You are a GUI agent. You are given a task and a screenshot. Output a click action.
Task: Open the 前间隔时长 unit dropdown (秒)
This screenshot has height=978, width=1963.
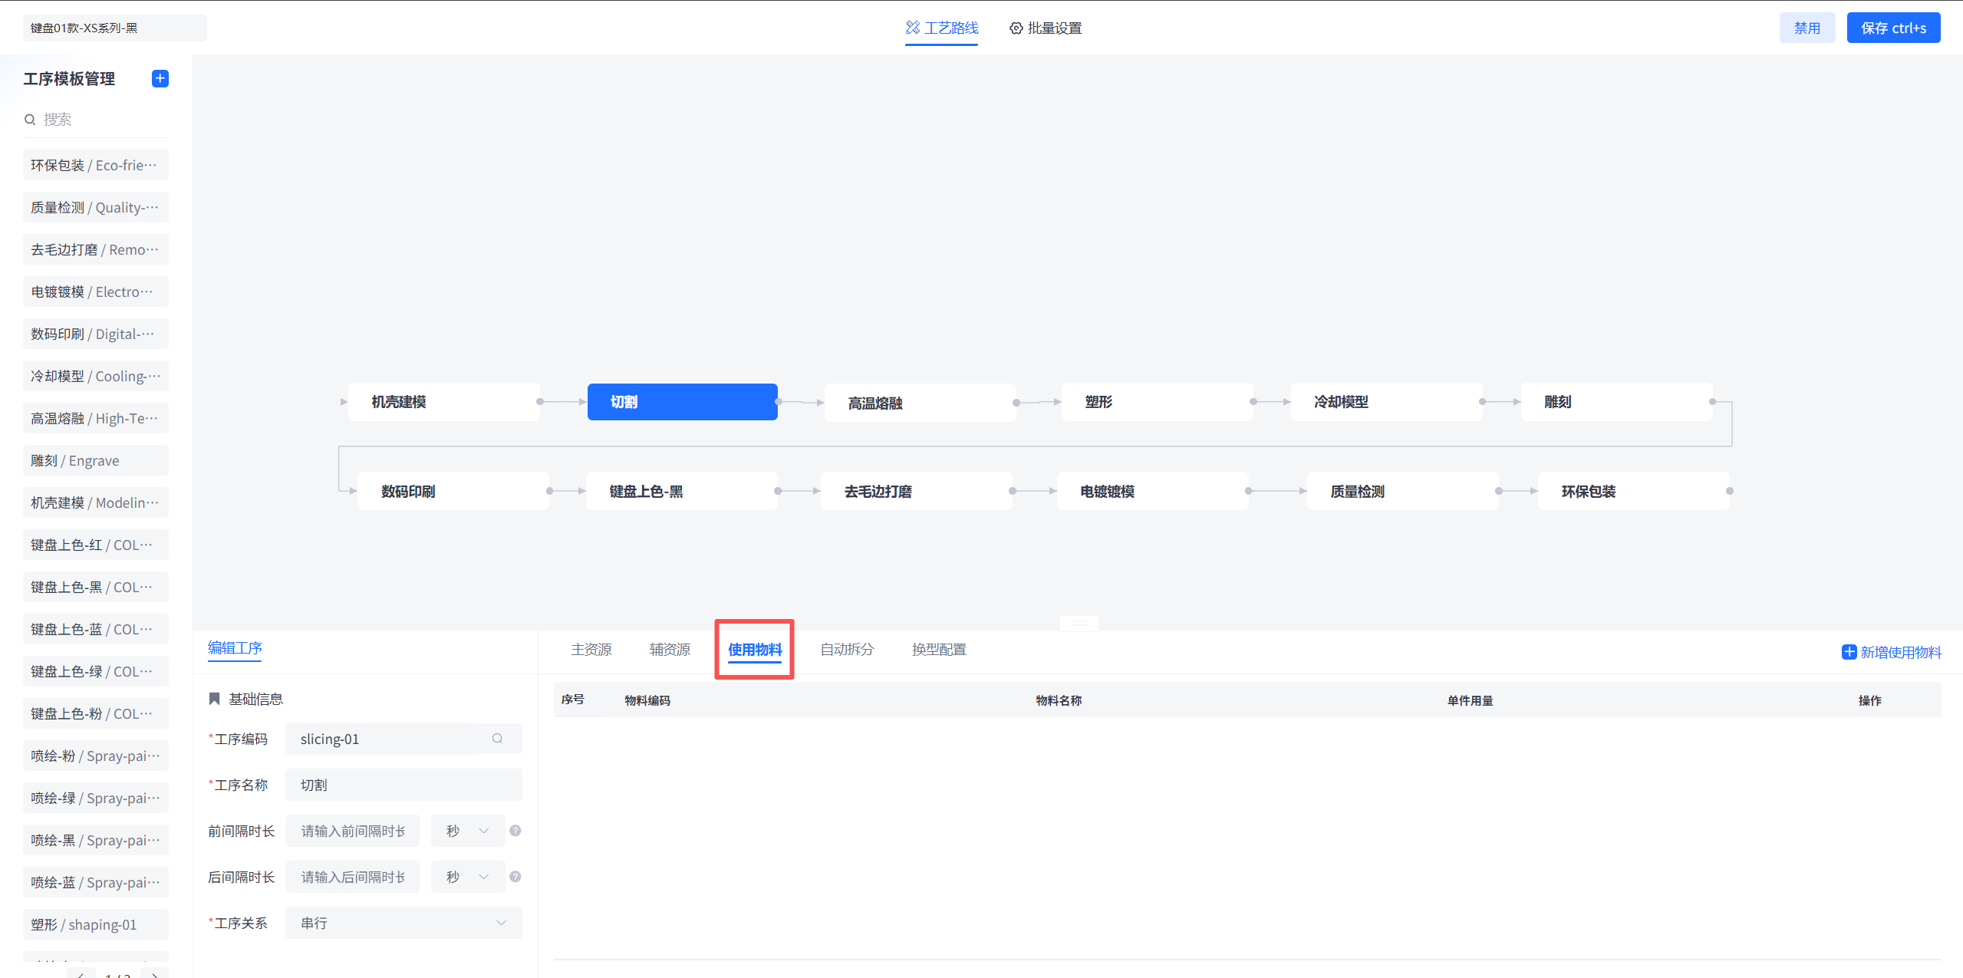click(x=467, y=831)
